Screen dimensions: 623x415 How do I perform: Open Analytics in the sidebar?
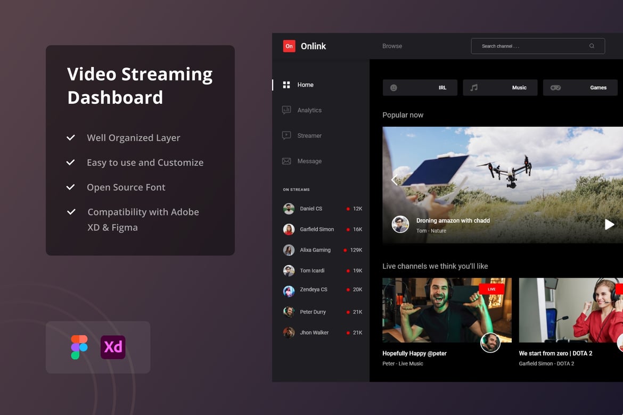point(309,110)
